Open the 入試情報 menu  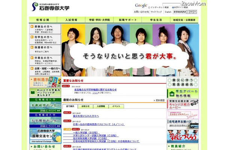tap(71, 20)
